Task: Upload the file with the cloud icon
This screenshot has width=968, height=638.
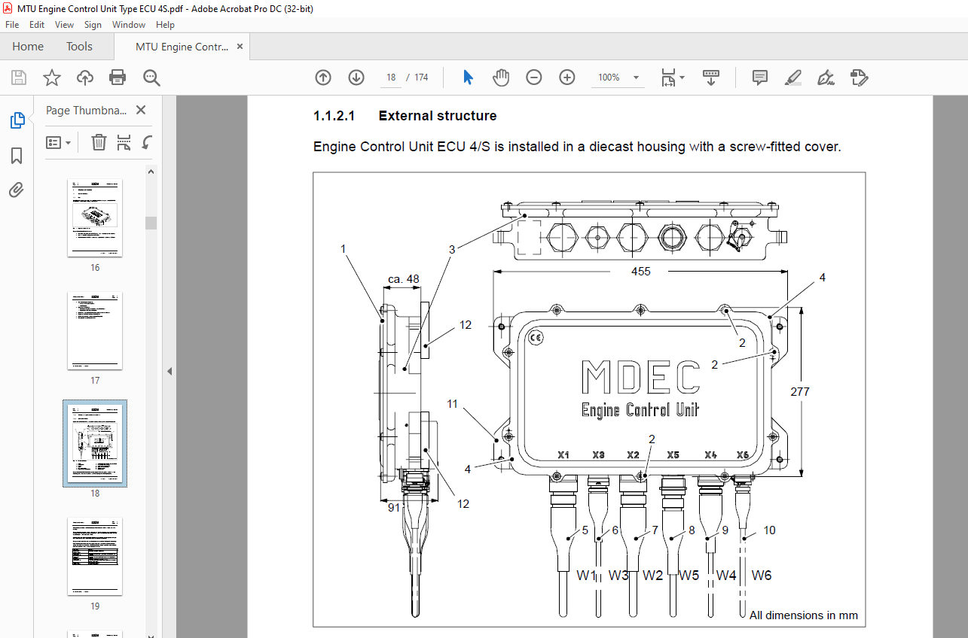Action: click(x=85, y=77)
